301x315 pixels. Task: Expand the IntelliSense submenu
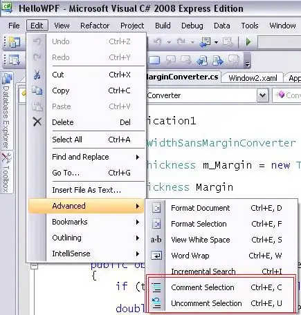(x=86, y=254)
